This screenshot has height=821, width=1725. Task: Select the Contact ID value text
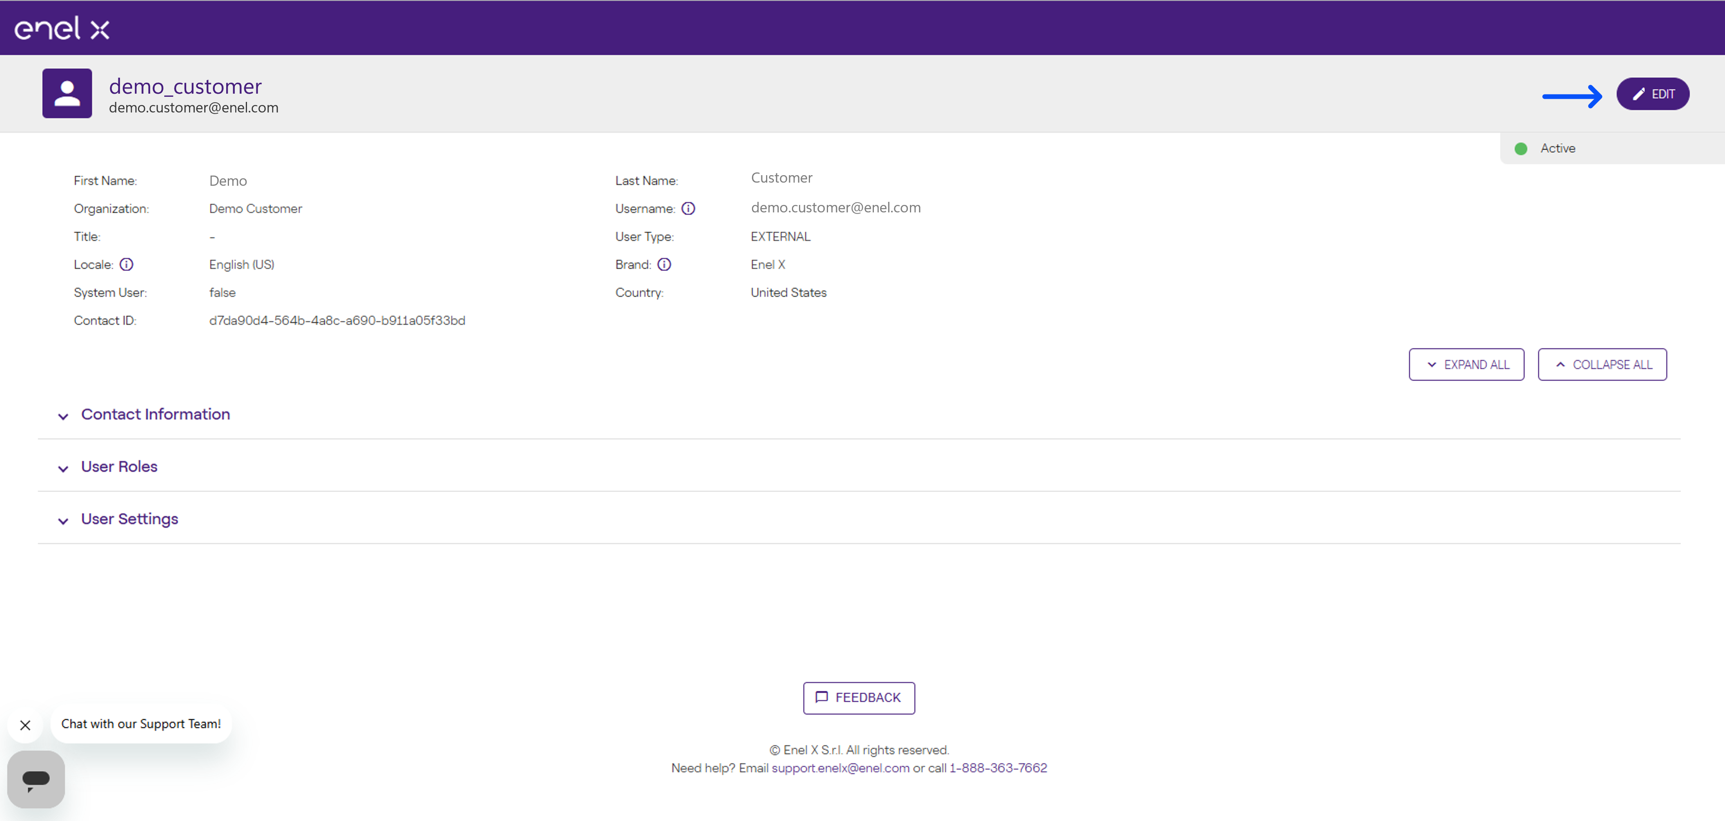tap(337, 321)
